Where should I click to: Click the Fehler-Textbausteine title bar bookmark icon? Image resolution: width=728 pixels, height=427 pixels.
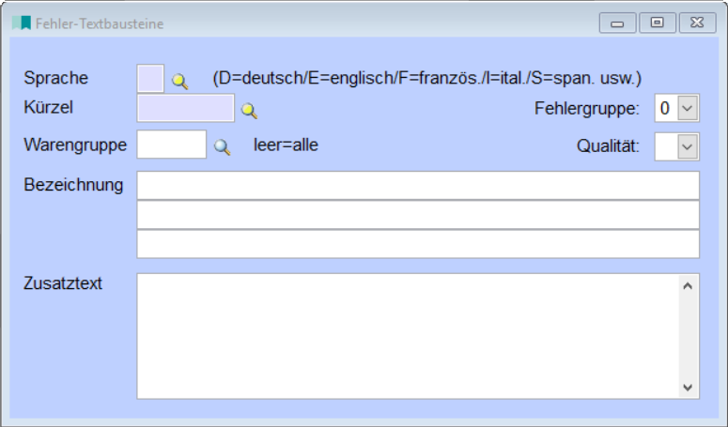pyautogui.click(x=22, y=23)
